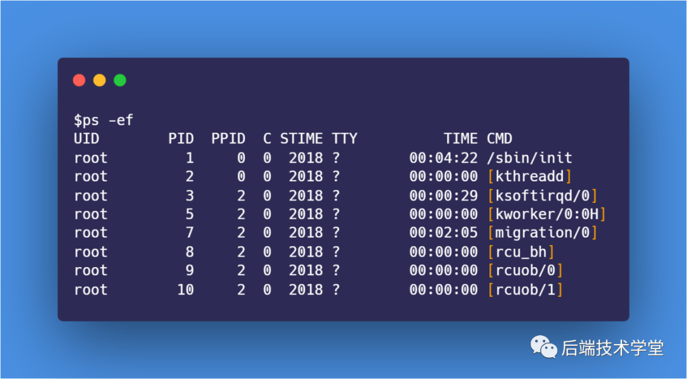Click the [kthreadd] process entry
Viewport: 687px width, 379px height.
pyautogui.click(x=529, y=177)
